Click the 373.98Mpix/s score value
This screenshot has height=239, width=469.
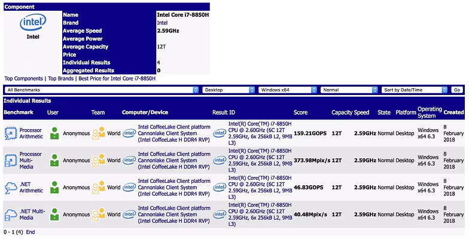(x=312, y=160)
